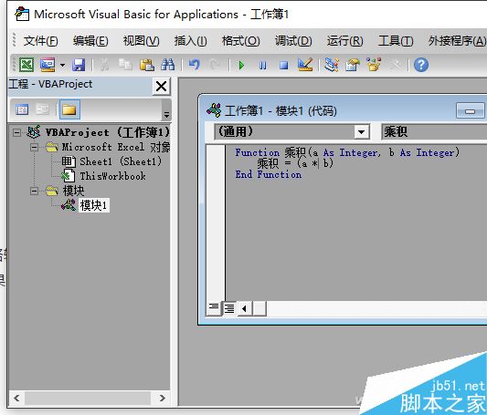The width and height of the screenshot is (487, 415).
Task: Click the View Microsoft Excel toolbar icon
Action: pyautogui.click(x=26, y=65)
